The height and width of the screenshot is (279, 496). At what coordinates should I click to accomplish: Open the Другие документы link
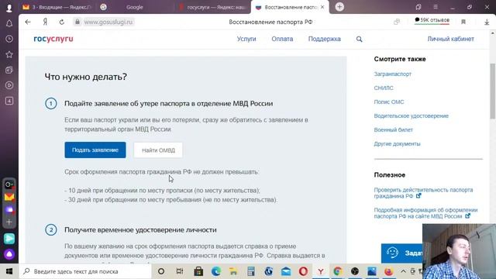tap(397, 144)
